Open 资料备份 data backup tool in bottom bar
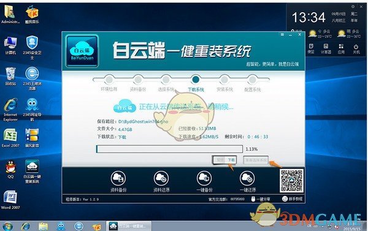The height and width of the screenshot is (231, 368). pos(118,181)
